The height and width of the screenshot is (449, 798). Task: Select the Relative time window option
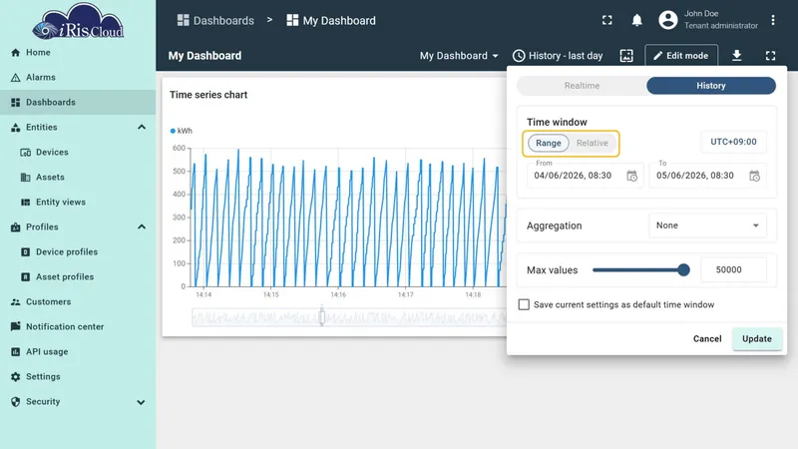(592, 143)
